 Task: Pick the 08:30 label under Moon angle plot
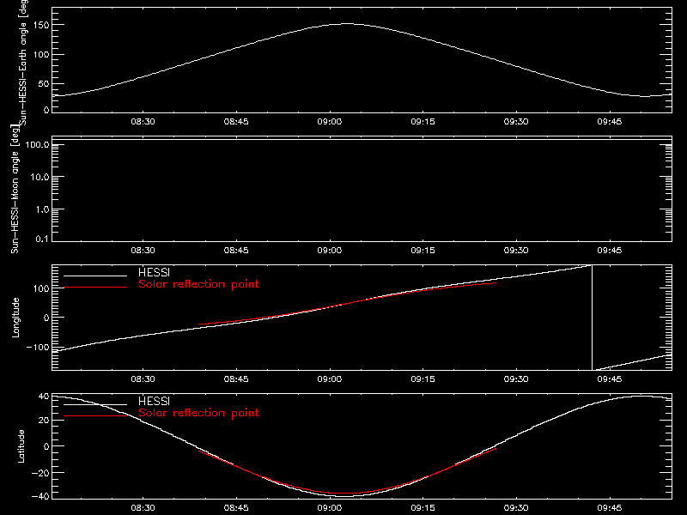coord(143,250)
